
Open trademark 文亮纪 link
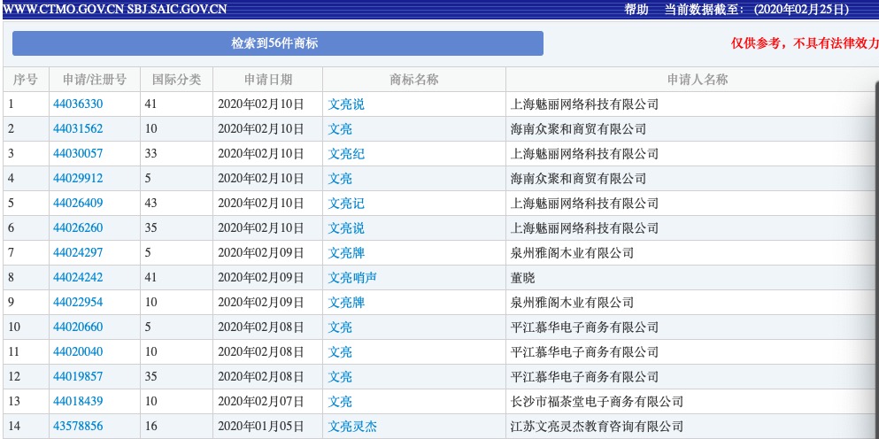pos(346,154)
